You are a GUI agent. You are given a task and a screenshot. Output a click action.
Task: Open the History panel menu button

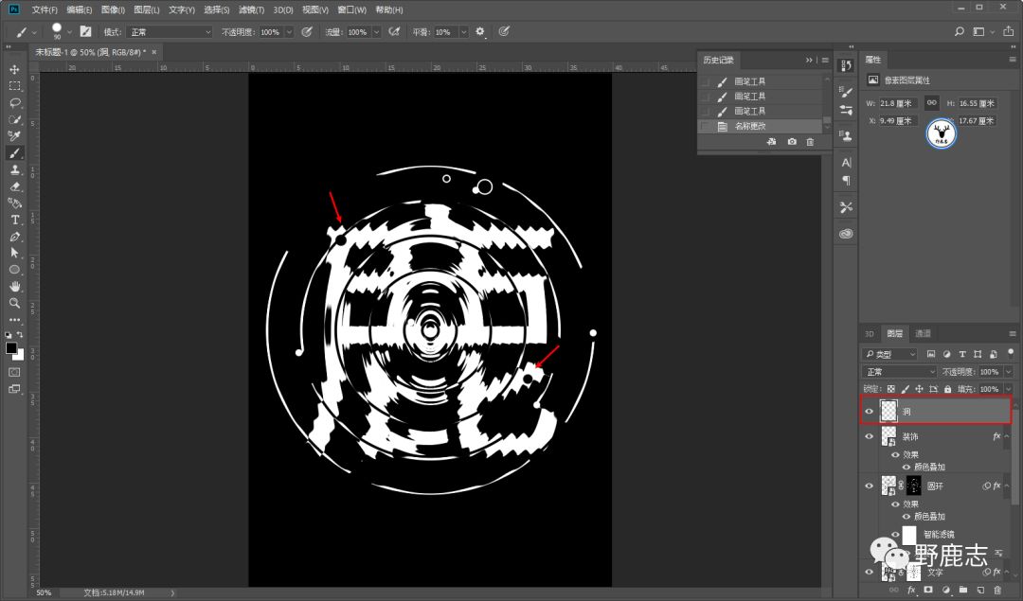pos(825,60)
